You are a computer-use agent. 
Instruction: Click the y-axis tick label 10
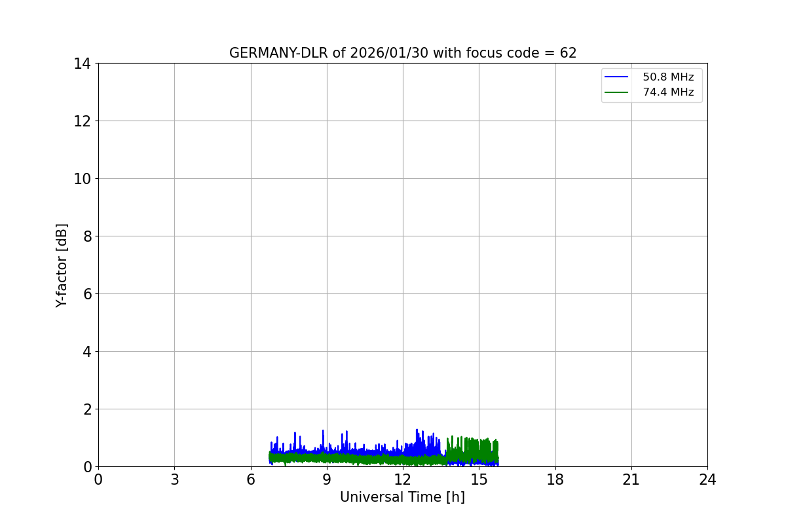(x=83, y=178)
